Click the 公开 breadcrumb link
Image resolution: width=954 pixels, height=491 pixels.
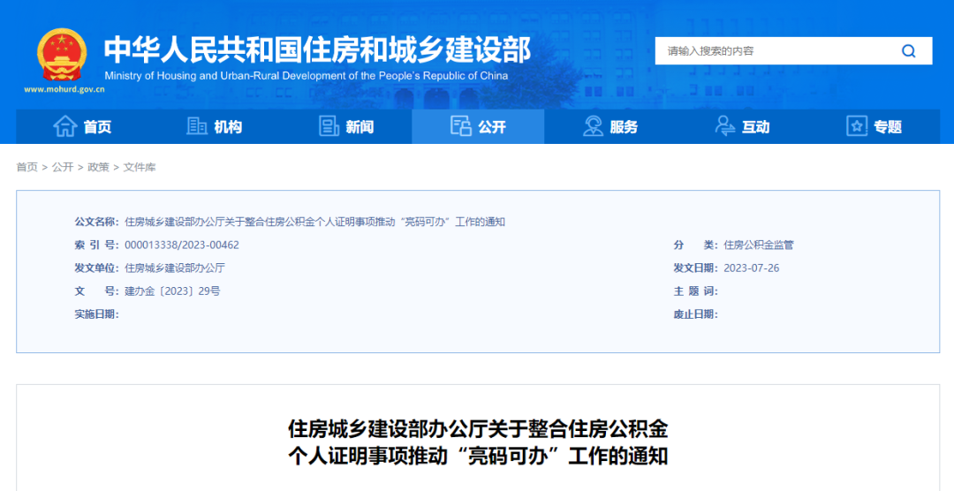(x=63, y=167)
